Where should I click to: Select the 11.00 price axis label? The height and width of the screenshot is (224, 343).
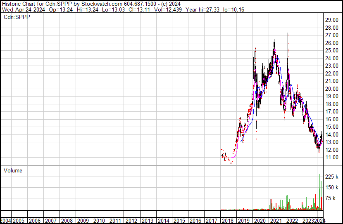(331, 158)
